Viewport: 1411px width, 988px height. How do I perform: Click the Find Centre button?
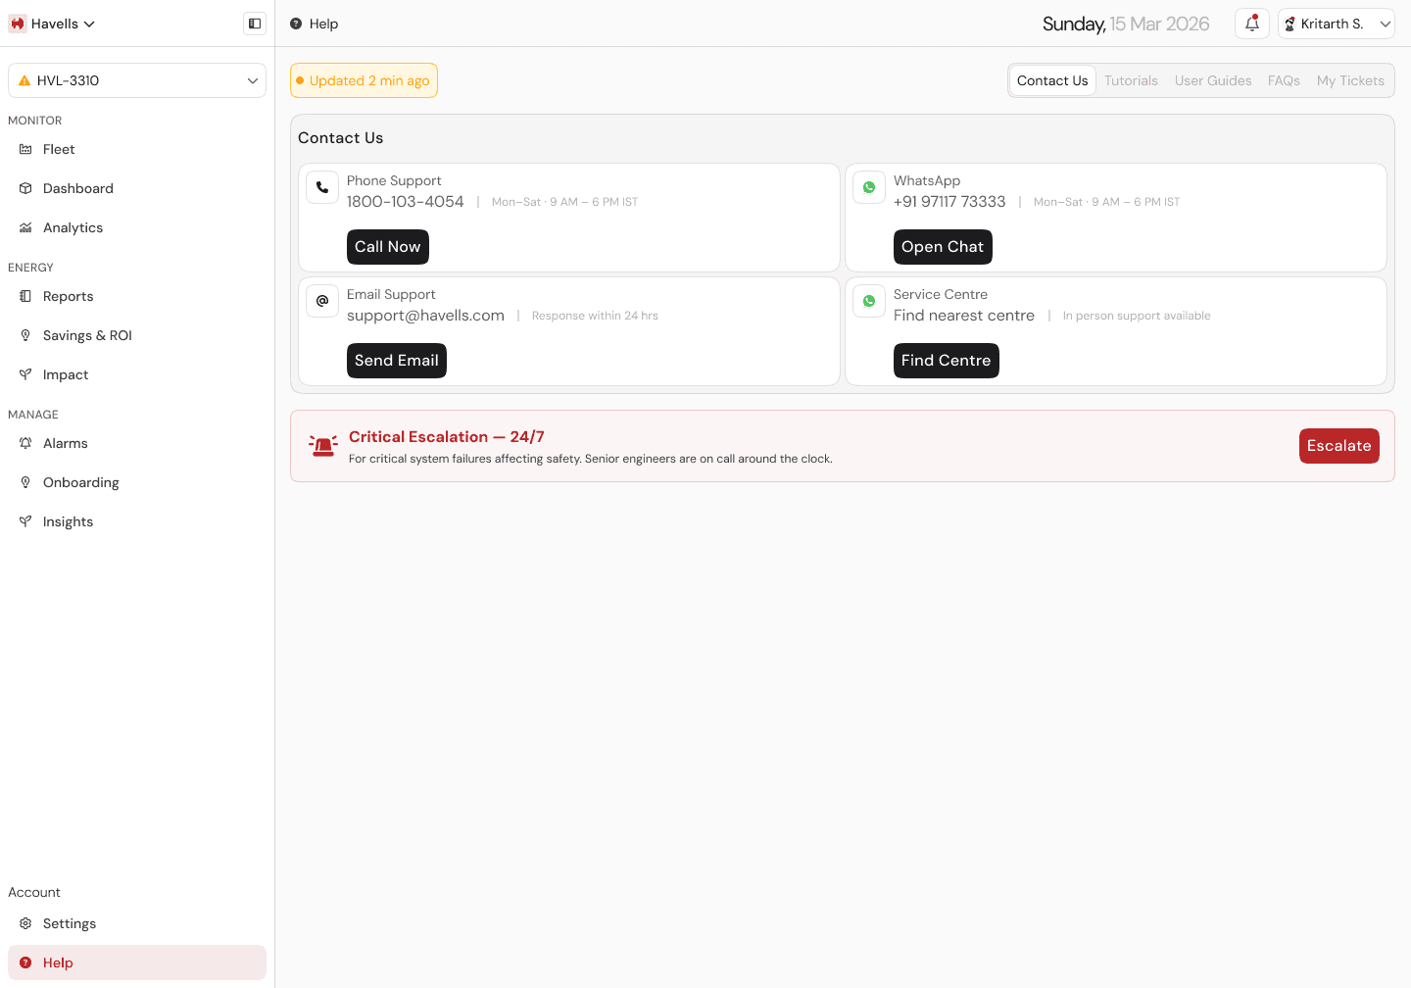tap(947, 361)
